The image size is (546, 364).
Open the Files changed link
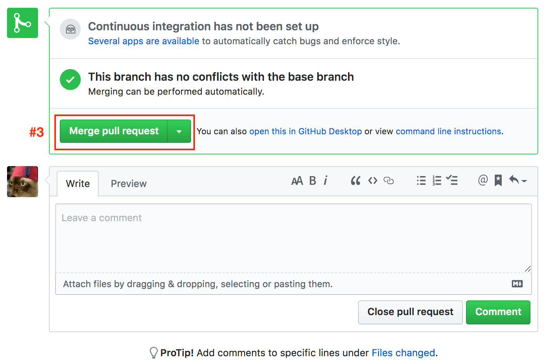(x=403, y=353)
